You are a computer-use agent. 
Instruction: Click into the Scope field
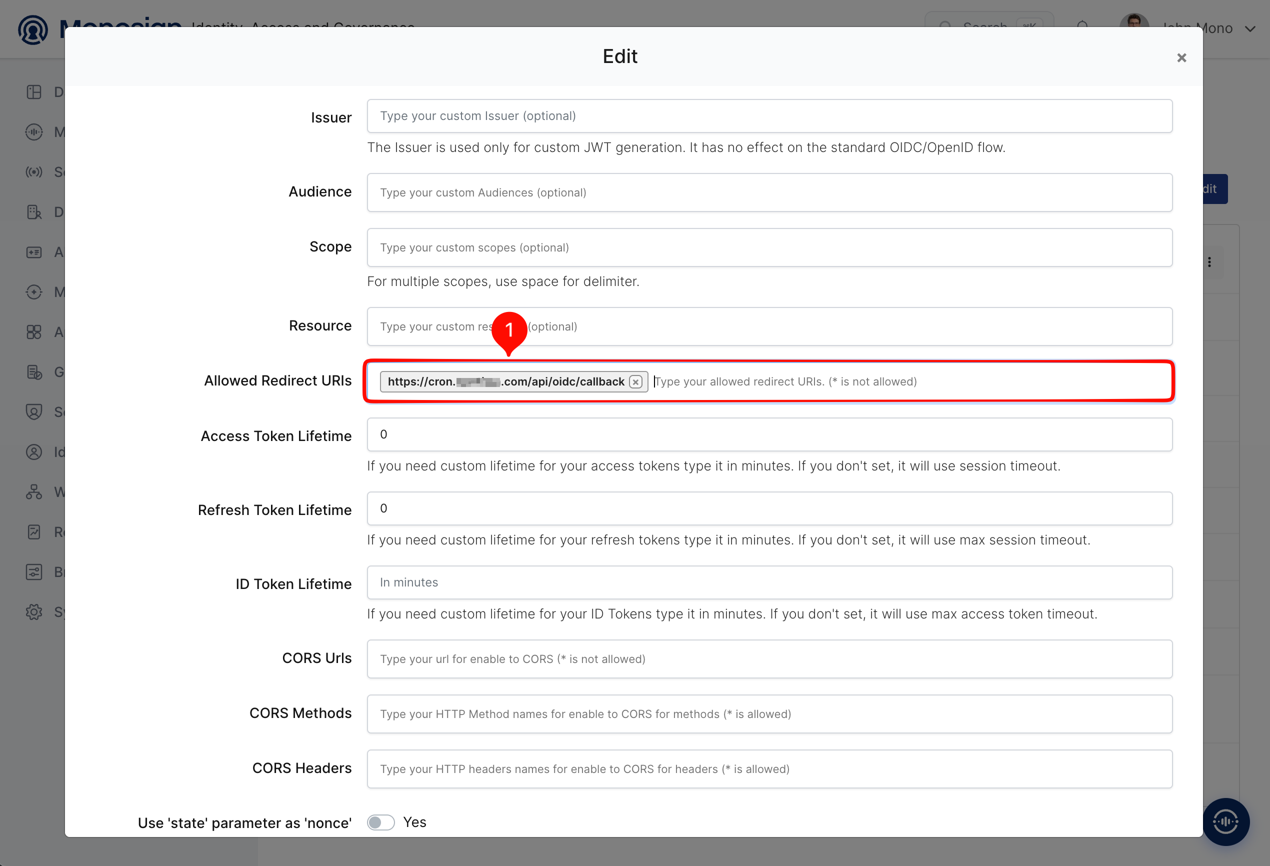769,247
